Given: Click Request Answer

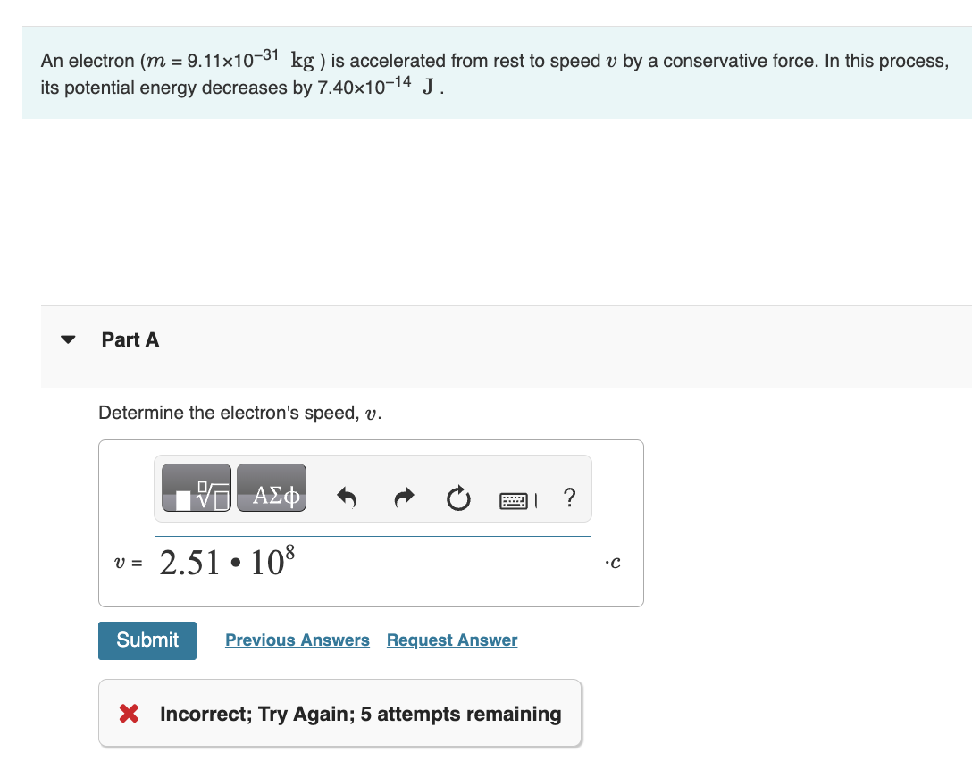Looking at the screenshot, I should pyautogui.click(x=451, y=640).
